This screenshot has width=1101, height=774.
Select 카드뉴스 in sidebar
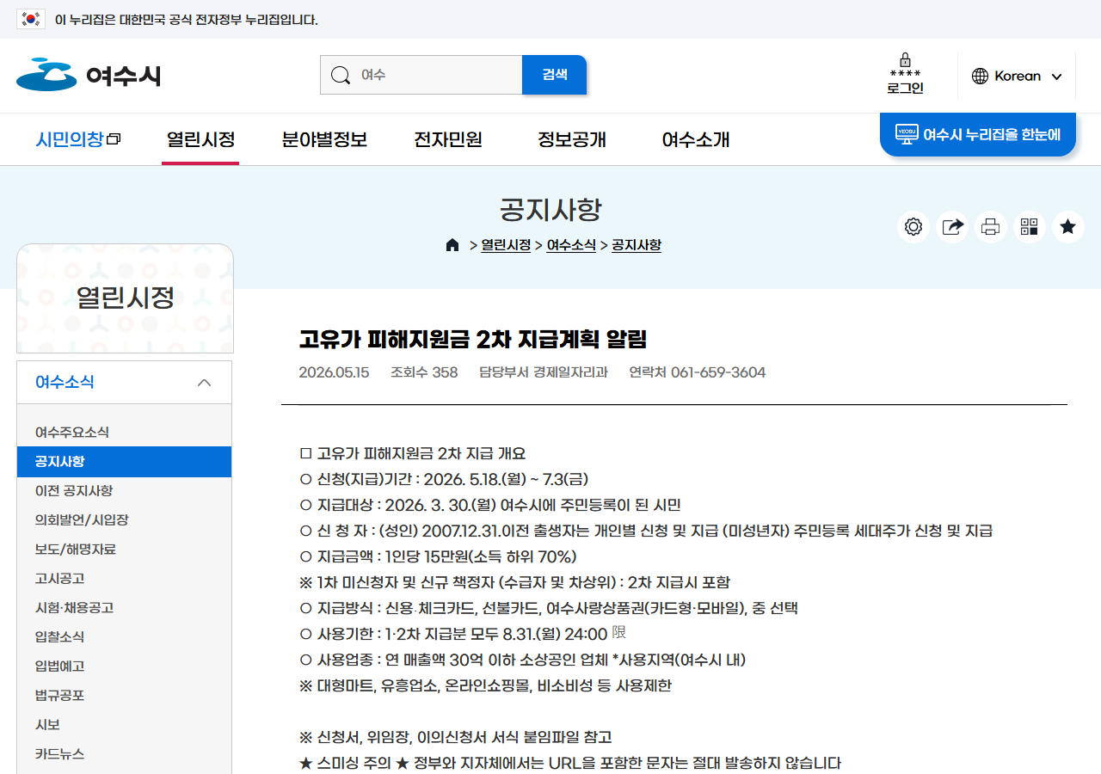click(x=124, y=753)
